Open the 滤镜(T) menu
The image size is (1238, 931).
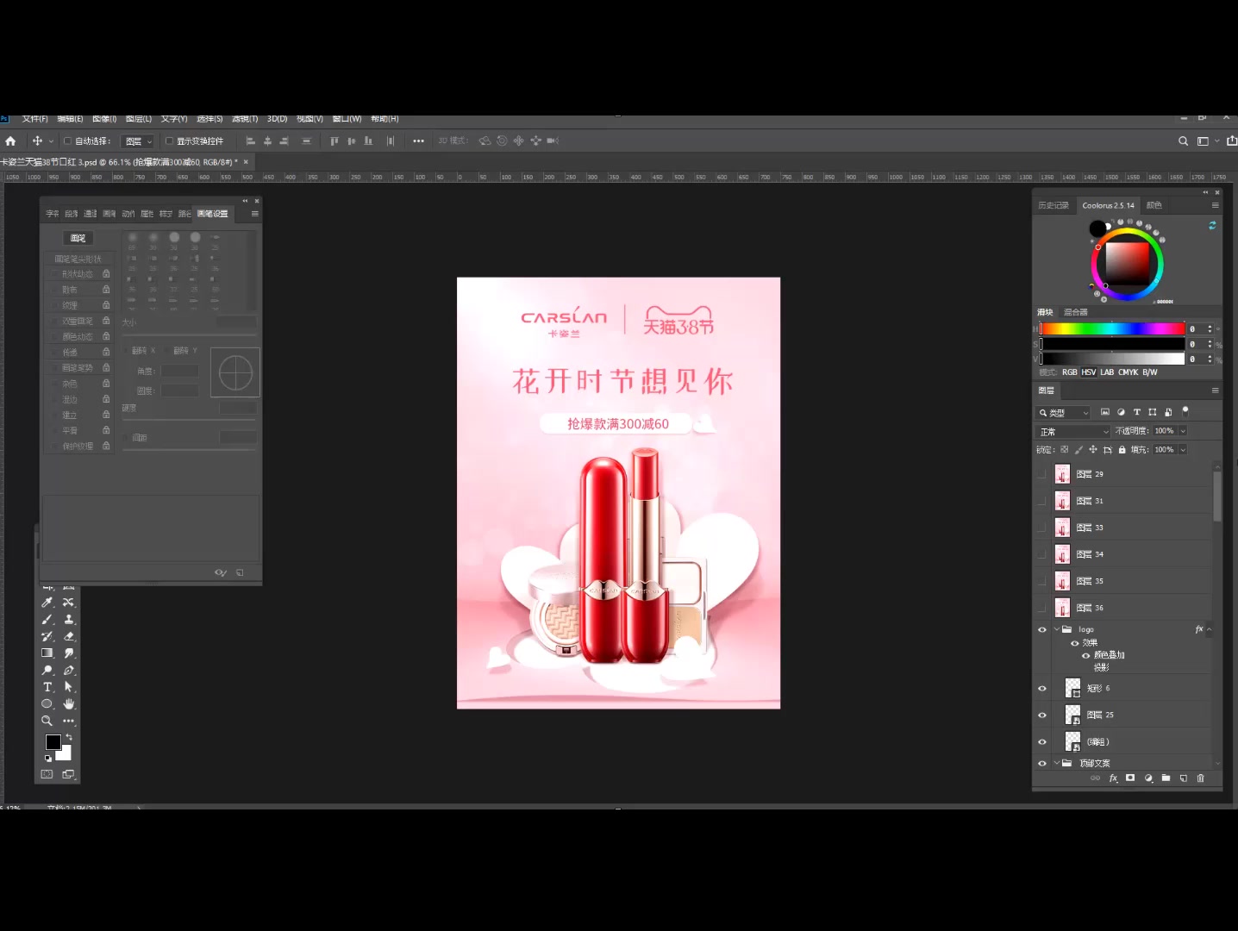pos(245,119)
